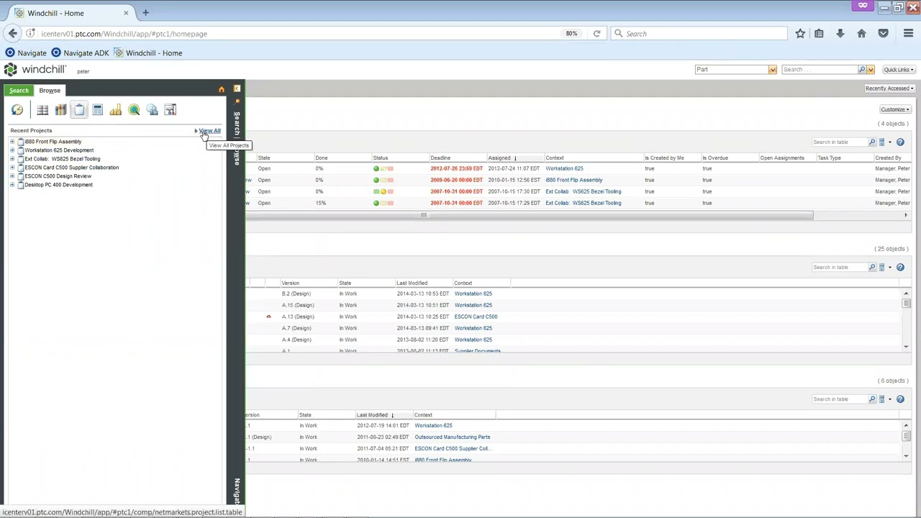Viewport: 921px width, 518px height.
Task: Select the Libraries books icon in Browse toolbar
Action: (x=60, y=110)
